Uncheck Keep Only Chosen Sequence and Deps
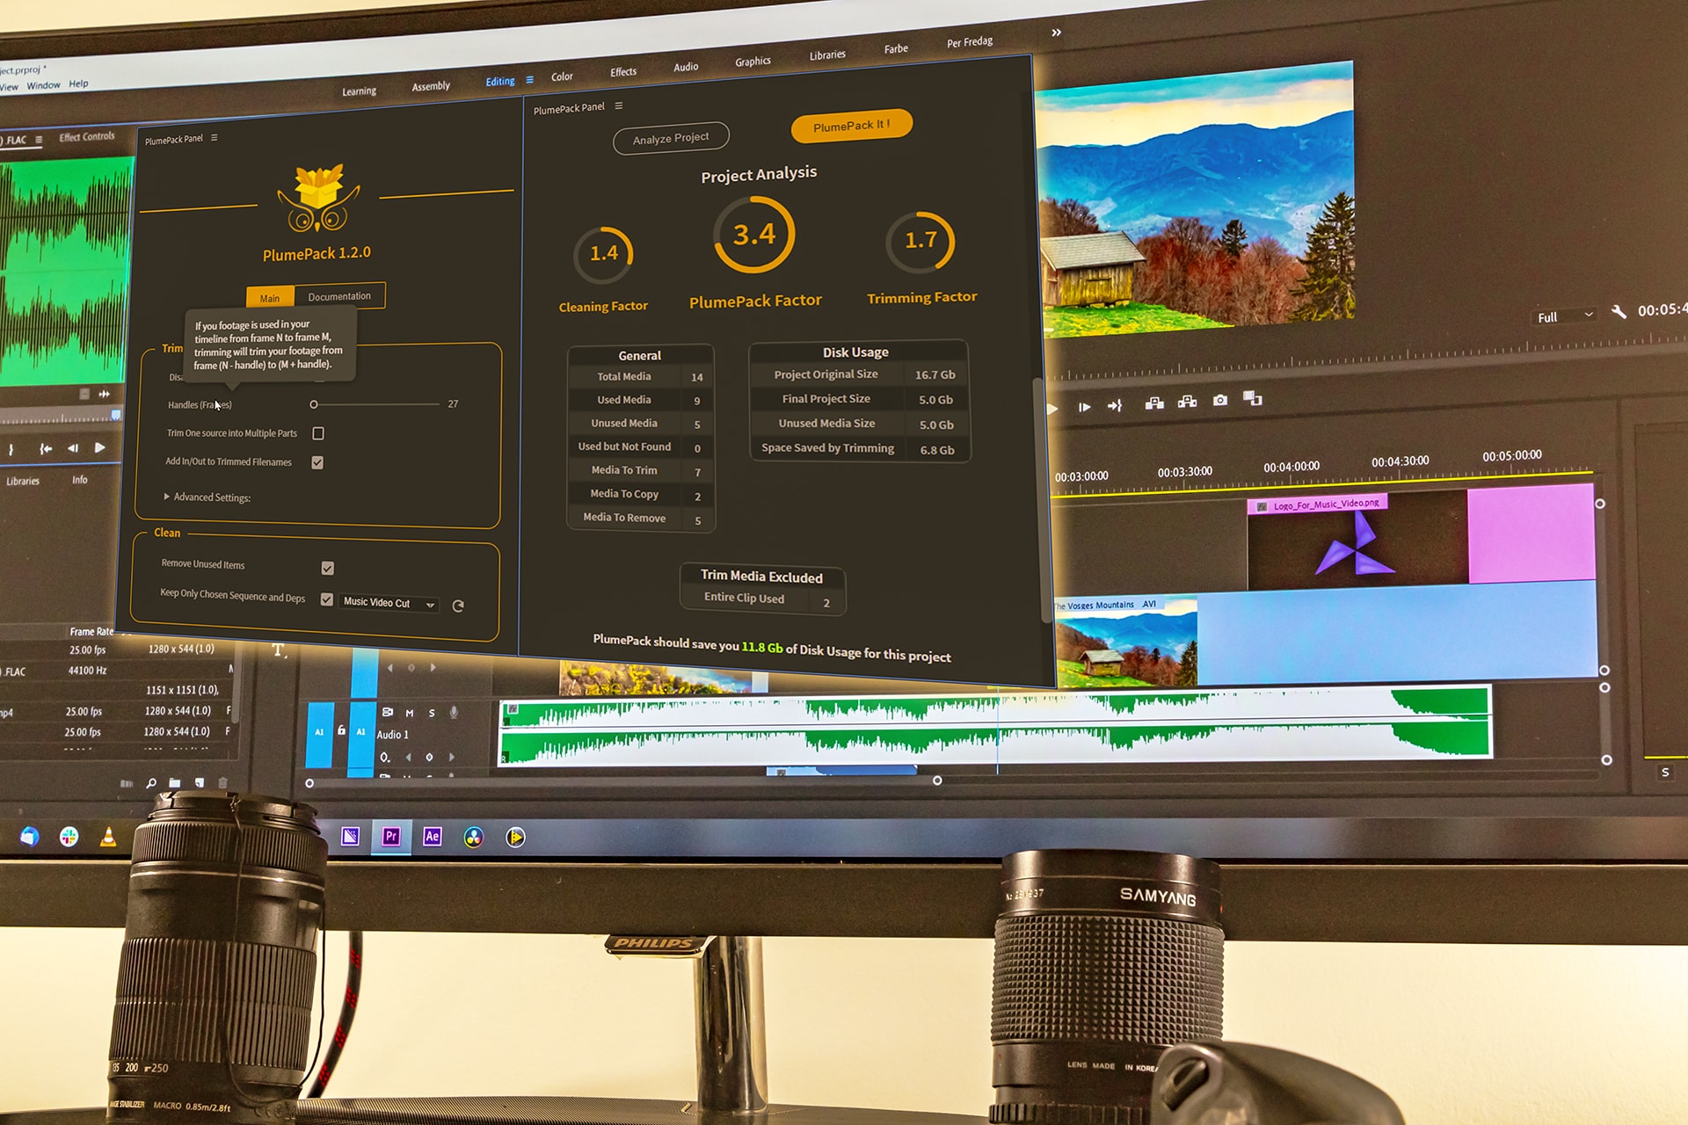 327,599
